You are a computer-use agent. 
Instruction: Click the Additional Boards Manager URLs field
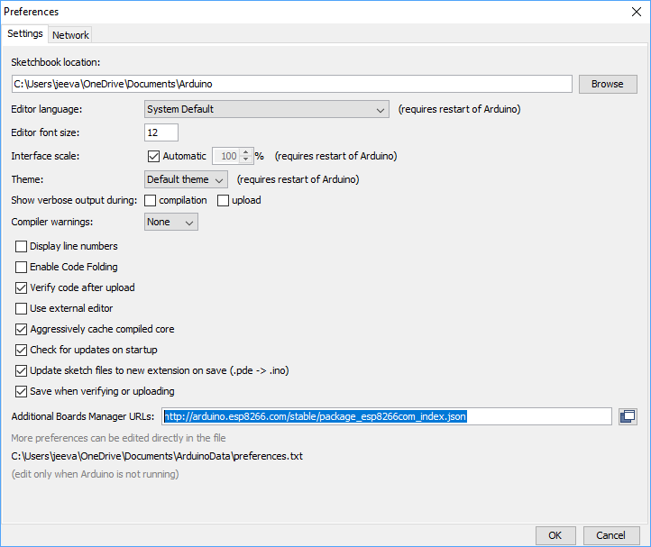(387, 416)
